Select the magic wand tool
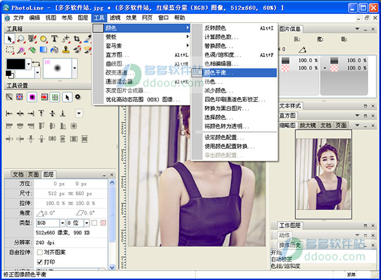This screenshot has height=280, width=381. click(21, 50)
